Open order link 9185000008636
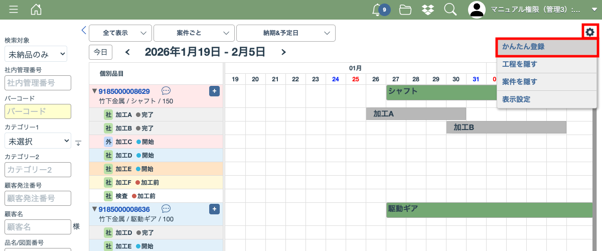Screen dimensions: 602x251 click(x=124, y=209)
